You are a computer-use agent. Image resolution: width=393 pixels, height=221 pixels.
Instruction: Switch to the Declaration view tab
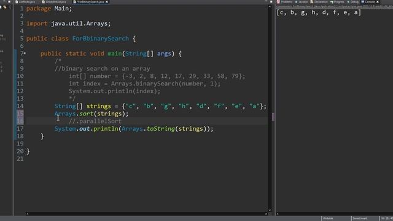click(x=319, y=2)
